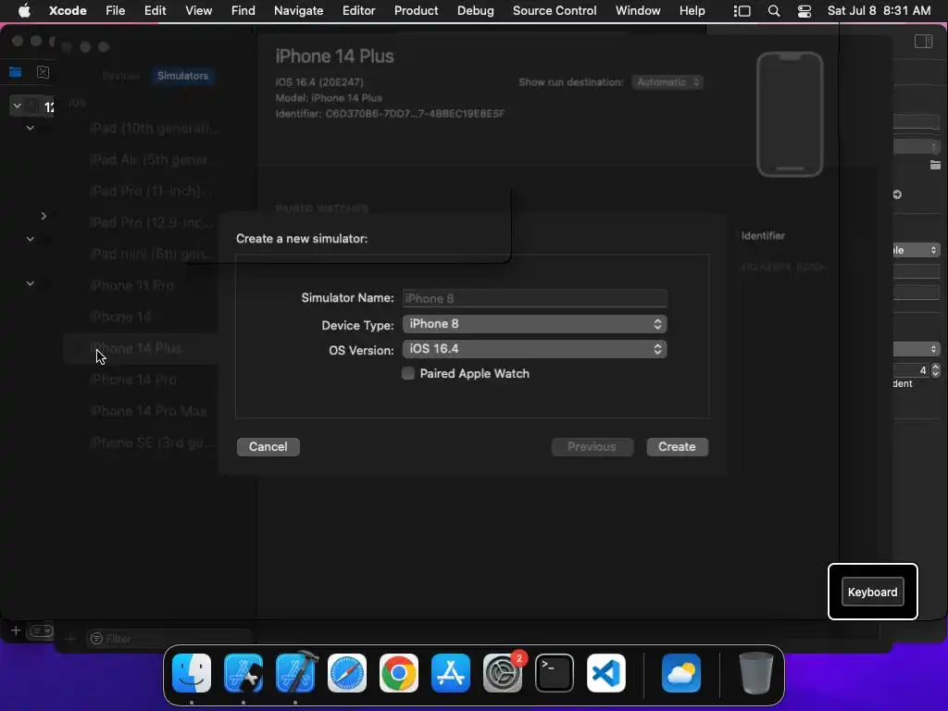
Task: Click the Simulator Name text field
Action: coord(534,298)
